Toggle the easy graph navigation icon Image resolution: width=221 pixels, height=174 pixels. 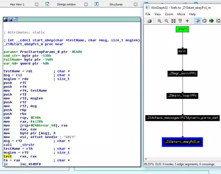click(198, 21)
